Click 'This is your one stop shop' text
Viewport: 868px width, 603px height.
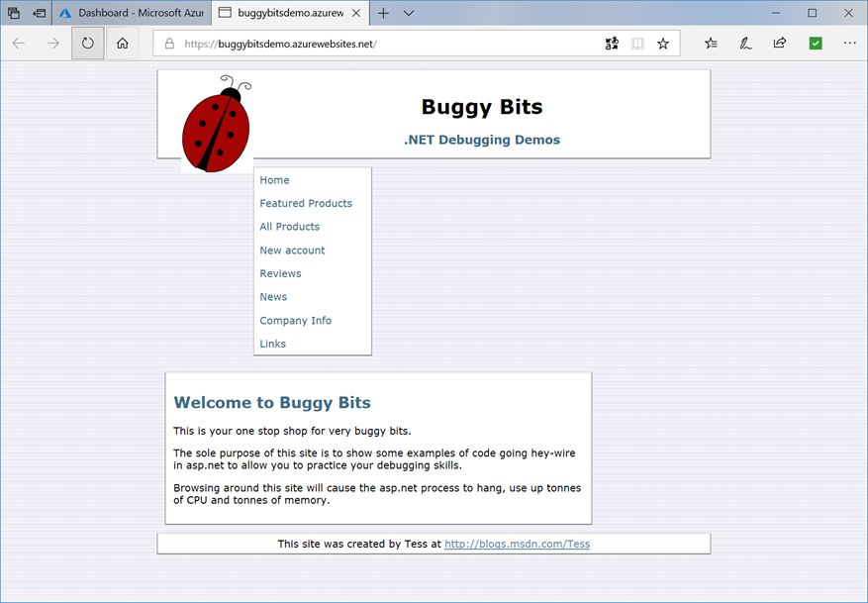(x=292, y=431)
